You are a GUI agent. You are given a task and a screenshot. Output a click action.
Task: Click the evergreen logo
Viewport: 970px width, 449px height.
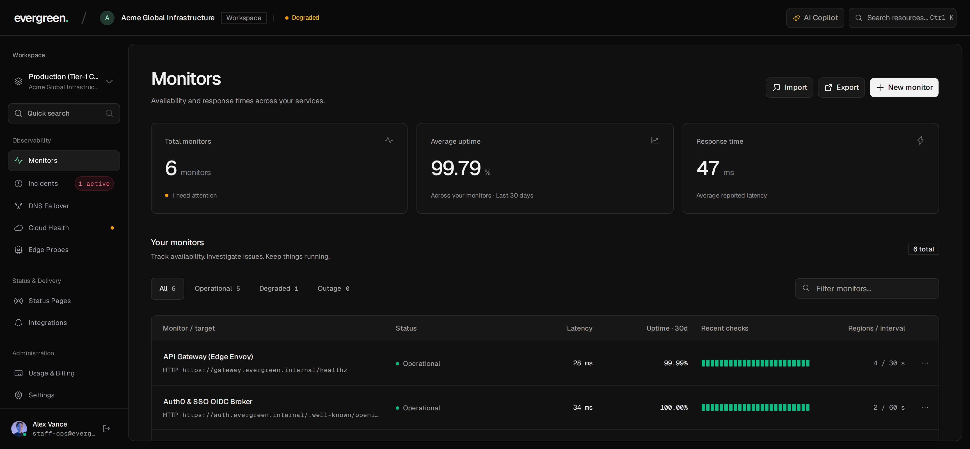41,18
